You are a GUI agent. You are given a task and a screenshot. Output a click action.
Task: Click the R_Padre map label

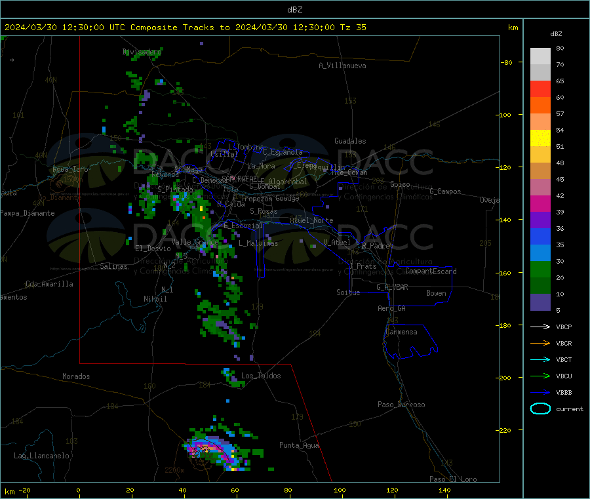click(x=376, y=246)
